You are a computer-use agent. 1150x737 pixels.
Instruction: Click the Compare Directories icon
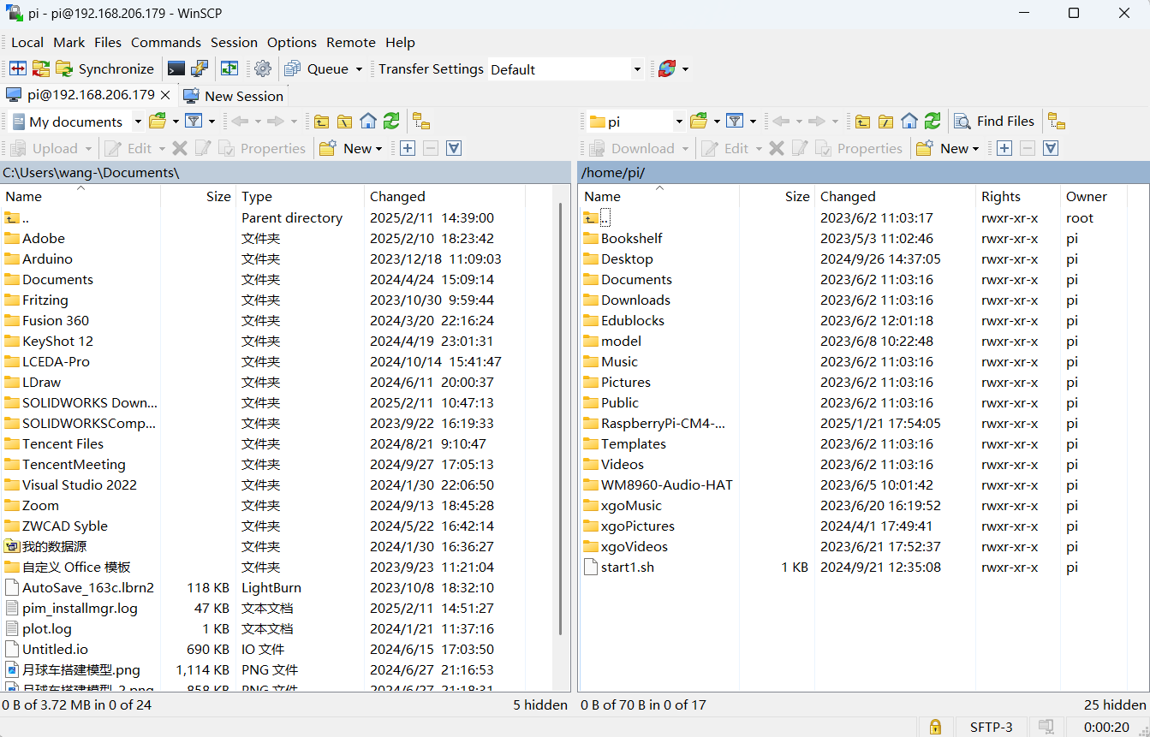coord(18,69)
